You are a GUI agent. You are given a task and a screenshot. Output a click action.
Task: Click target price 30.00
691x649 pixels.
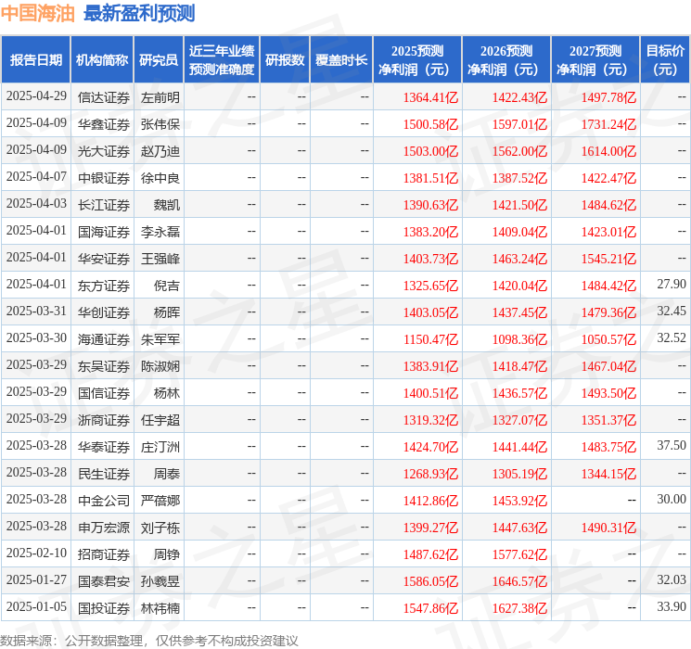(x=672, y=499)
